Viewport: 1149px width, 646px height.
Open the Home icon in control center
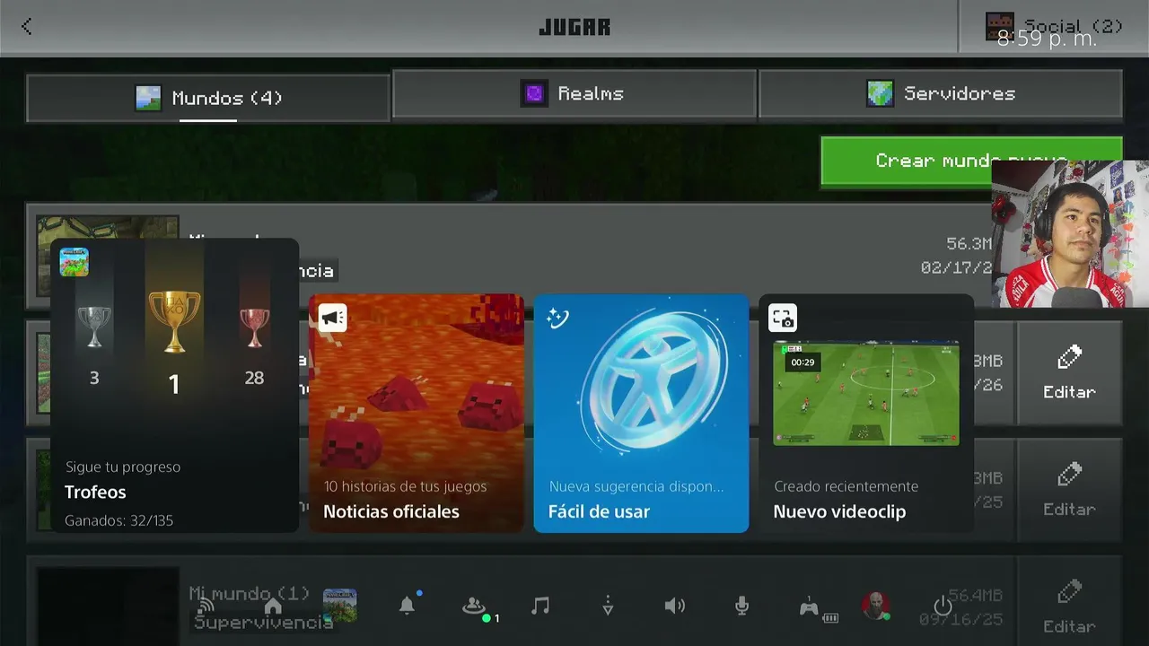273,607
